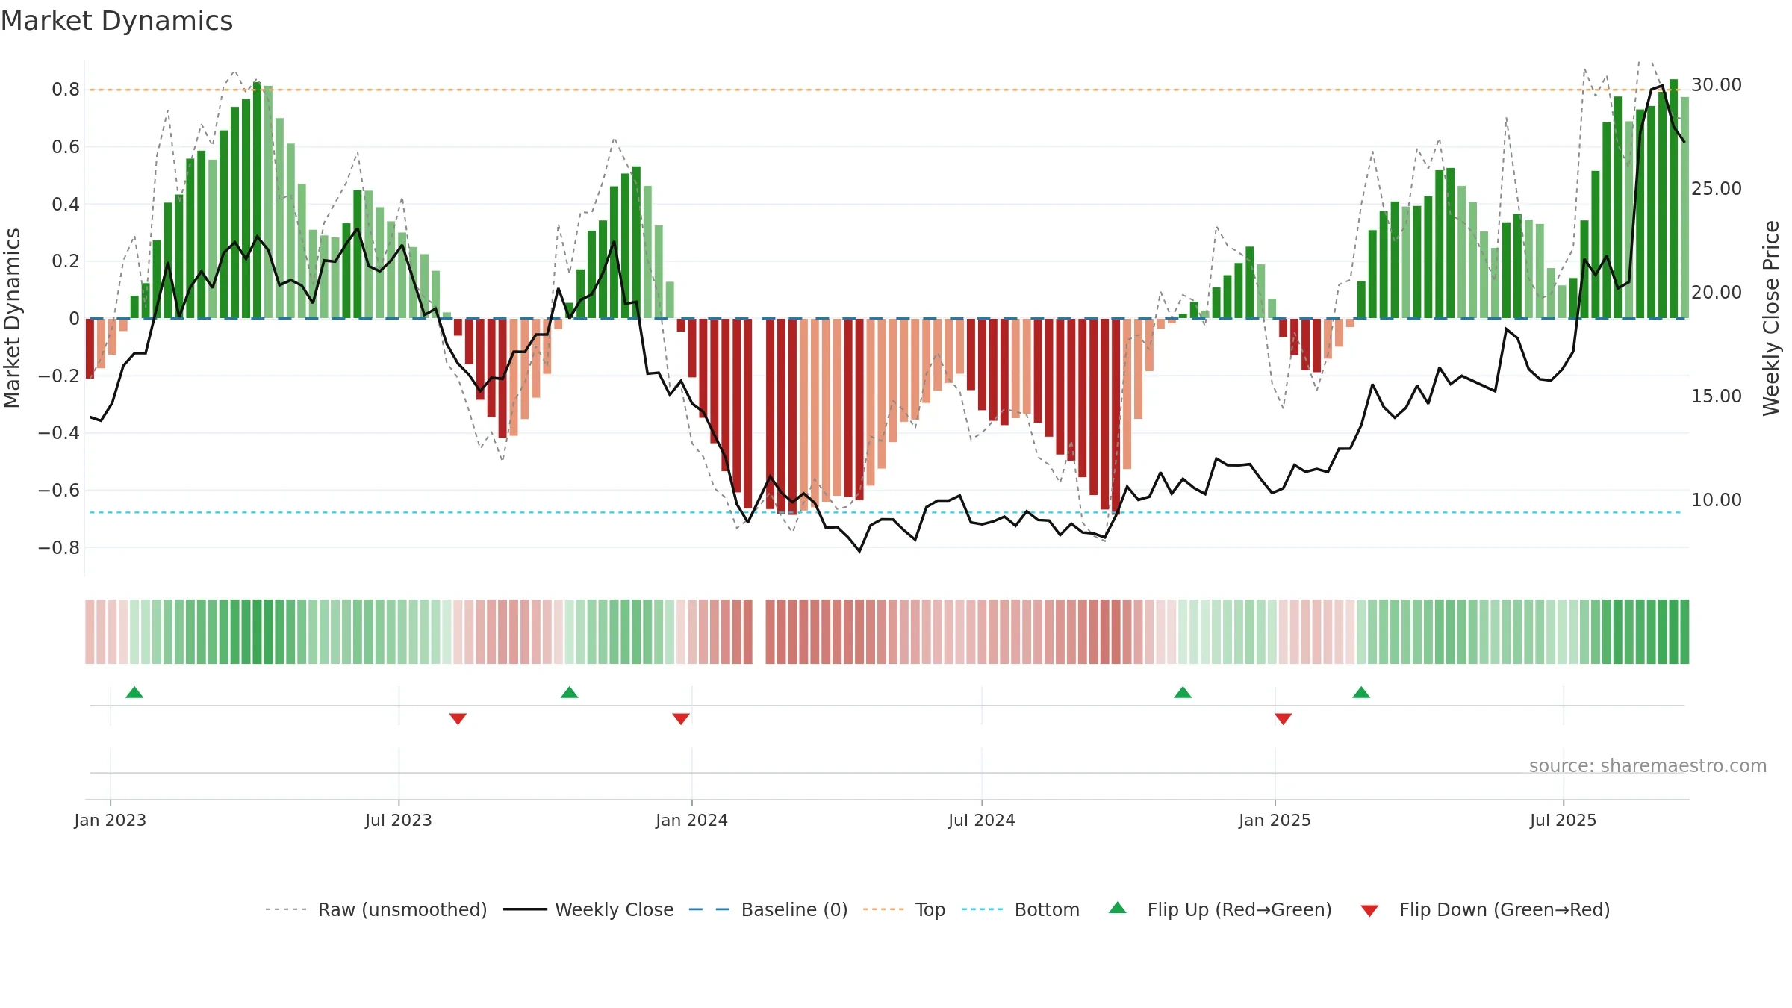The height and width of the screenshot is (1008, 1792).
Task: Click the green triangle icon in the legend
Action: coord(1118,908)
